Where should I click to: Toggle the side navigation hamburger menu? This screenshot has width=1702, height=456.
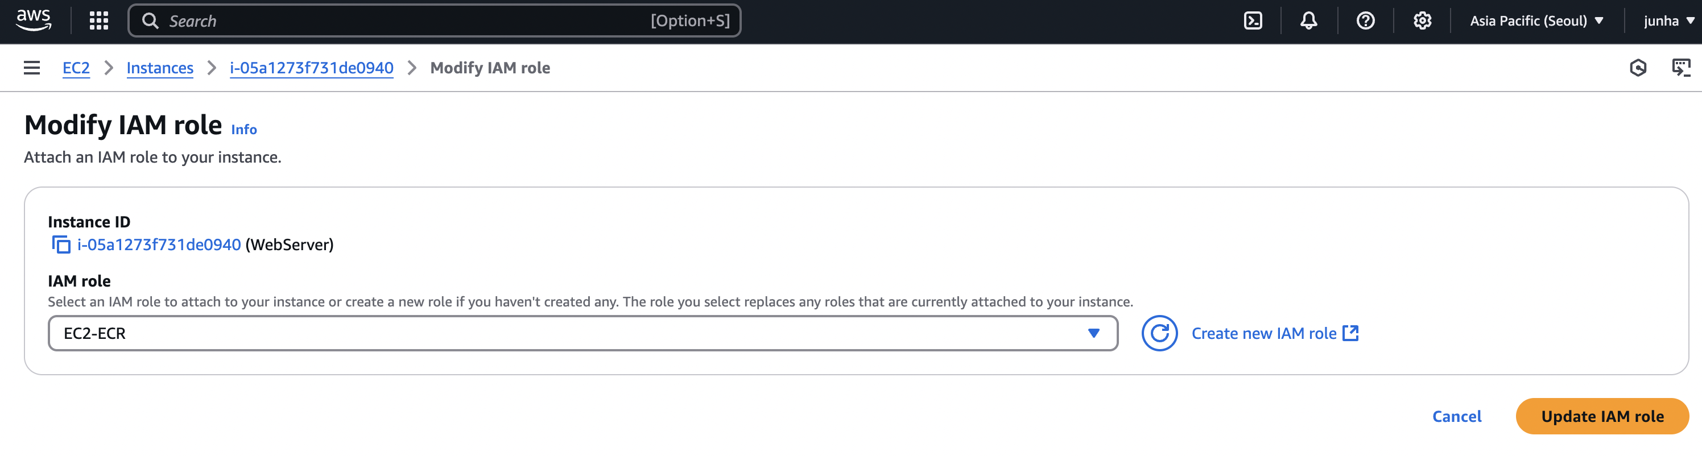[32, 68]
